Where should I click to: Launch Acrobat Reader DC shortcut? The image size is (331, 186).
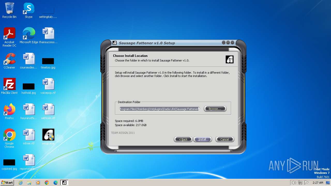pos(9,37)
